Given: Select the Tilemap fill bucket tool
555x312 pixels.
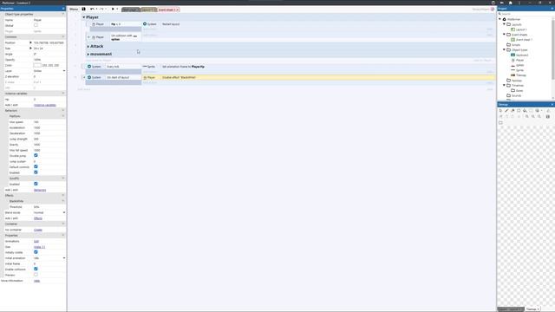Looking at the screenshot, I should (x=525, y=111).
